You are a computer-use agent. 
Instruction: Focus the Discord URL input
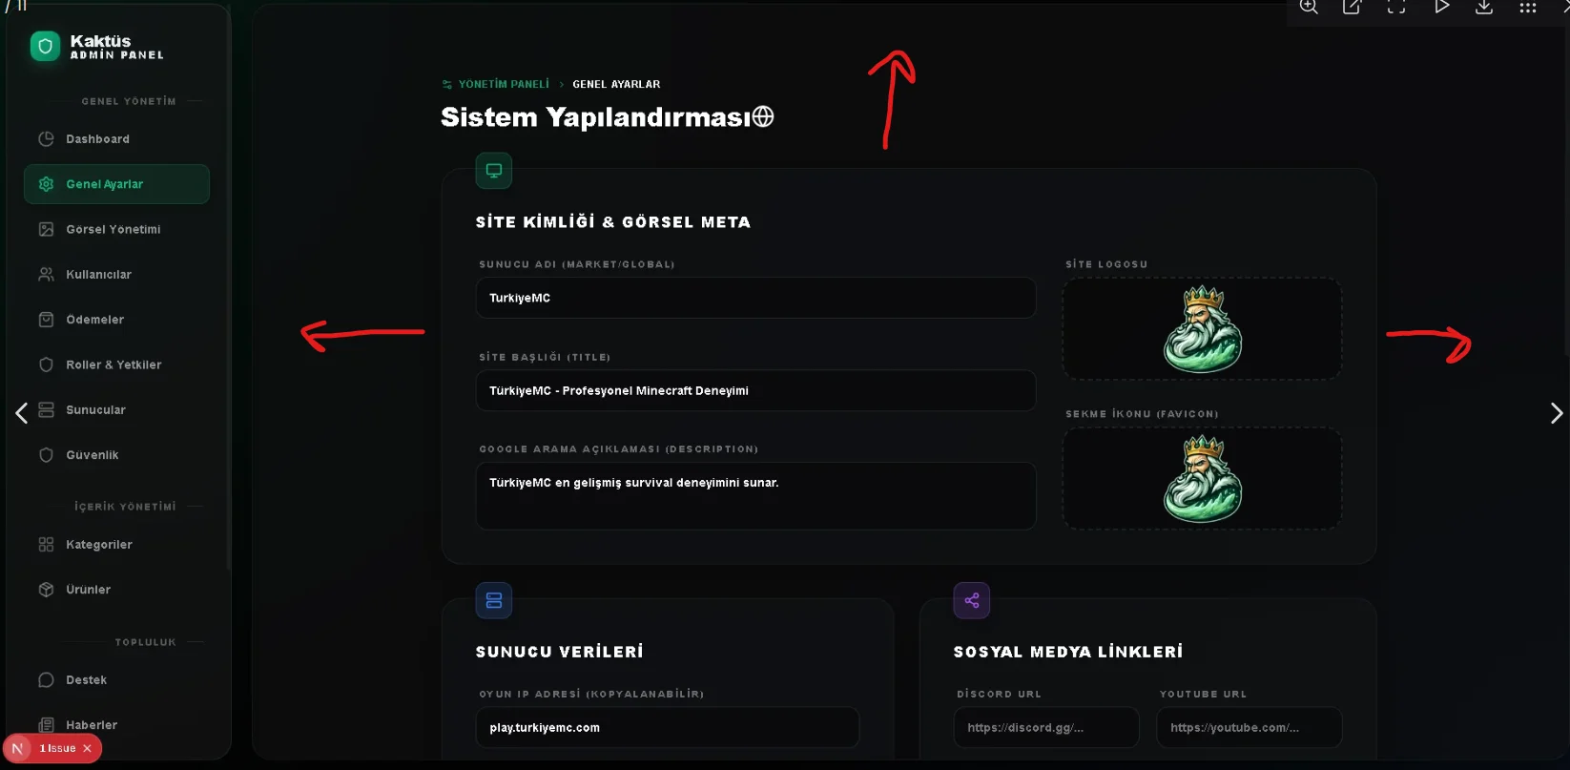tap(1046, 727)
